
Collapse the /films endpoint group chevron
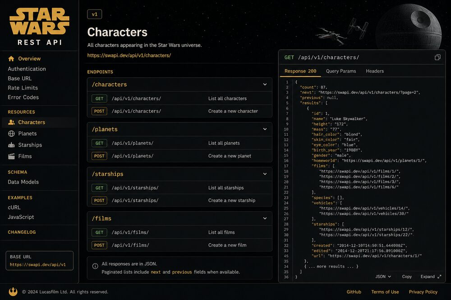(265, 218)
